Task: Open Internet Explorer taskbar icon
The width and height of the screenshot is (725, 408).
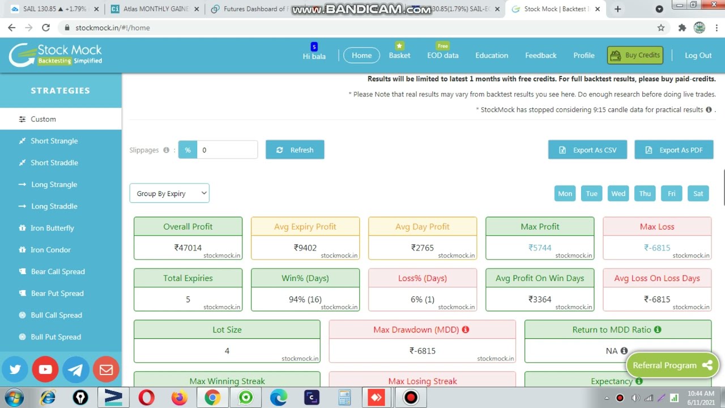Action: point(48,398)
